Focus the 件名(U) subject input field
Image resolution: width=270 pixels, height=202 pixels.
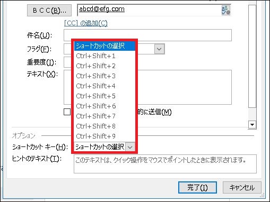147,35
